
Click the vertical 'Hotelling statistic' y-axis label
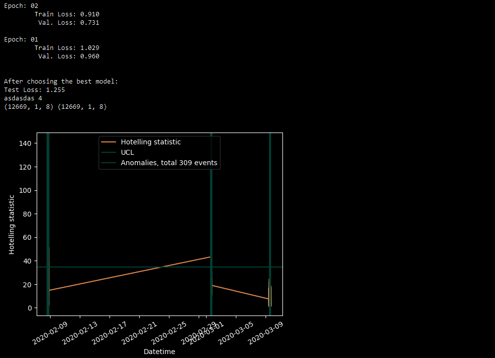click(11, 224)
